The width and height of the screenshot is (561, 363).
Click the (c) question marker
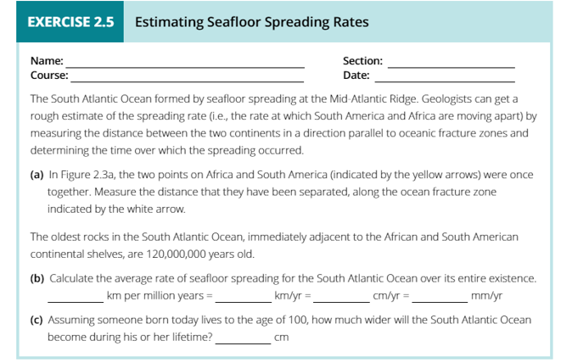pos(36,320)
